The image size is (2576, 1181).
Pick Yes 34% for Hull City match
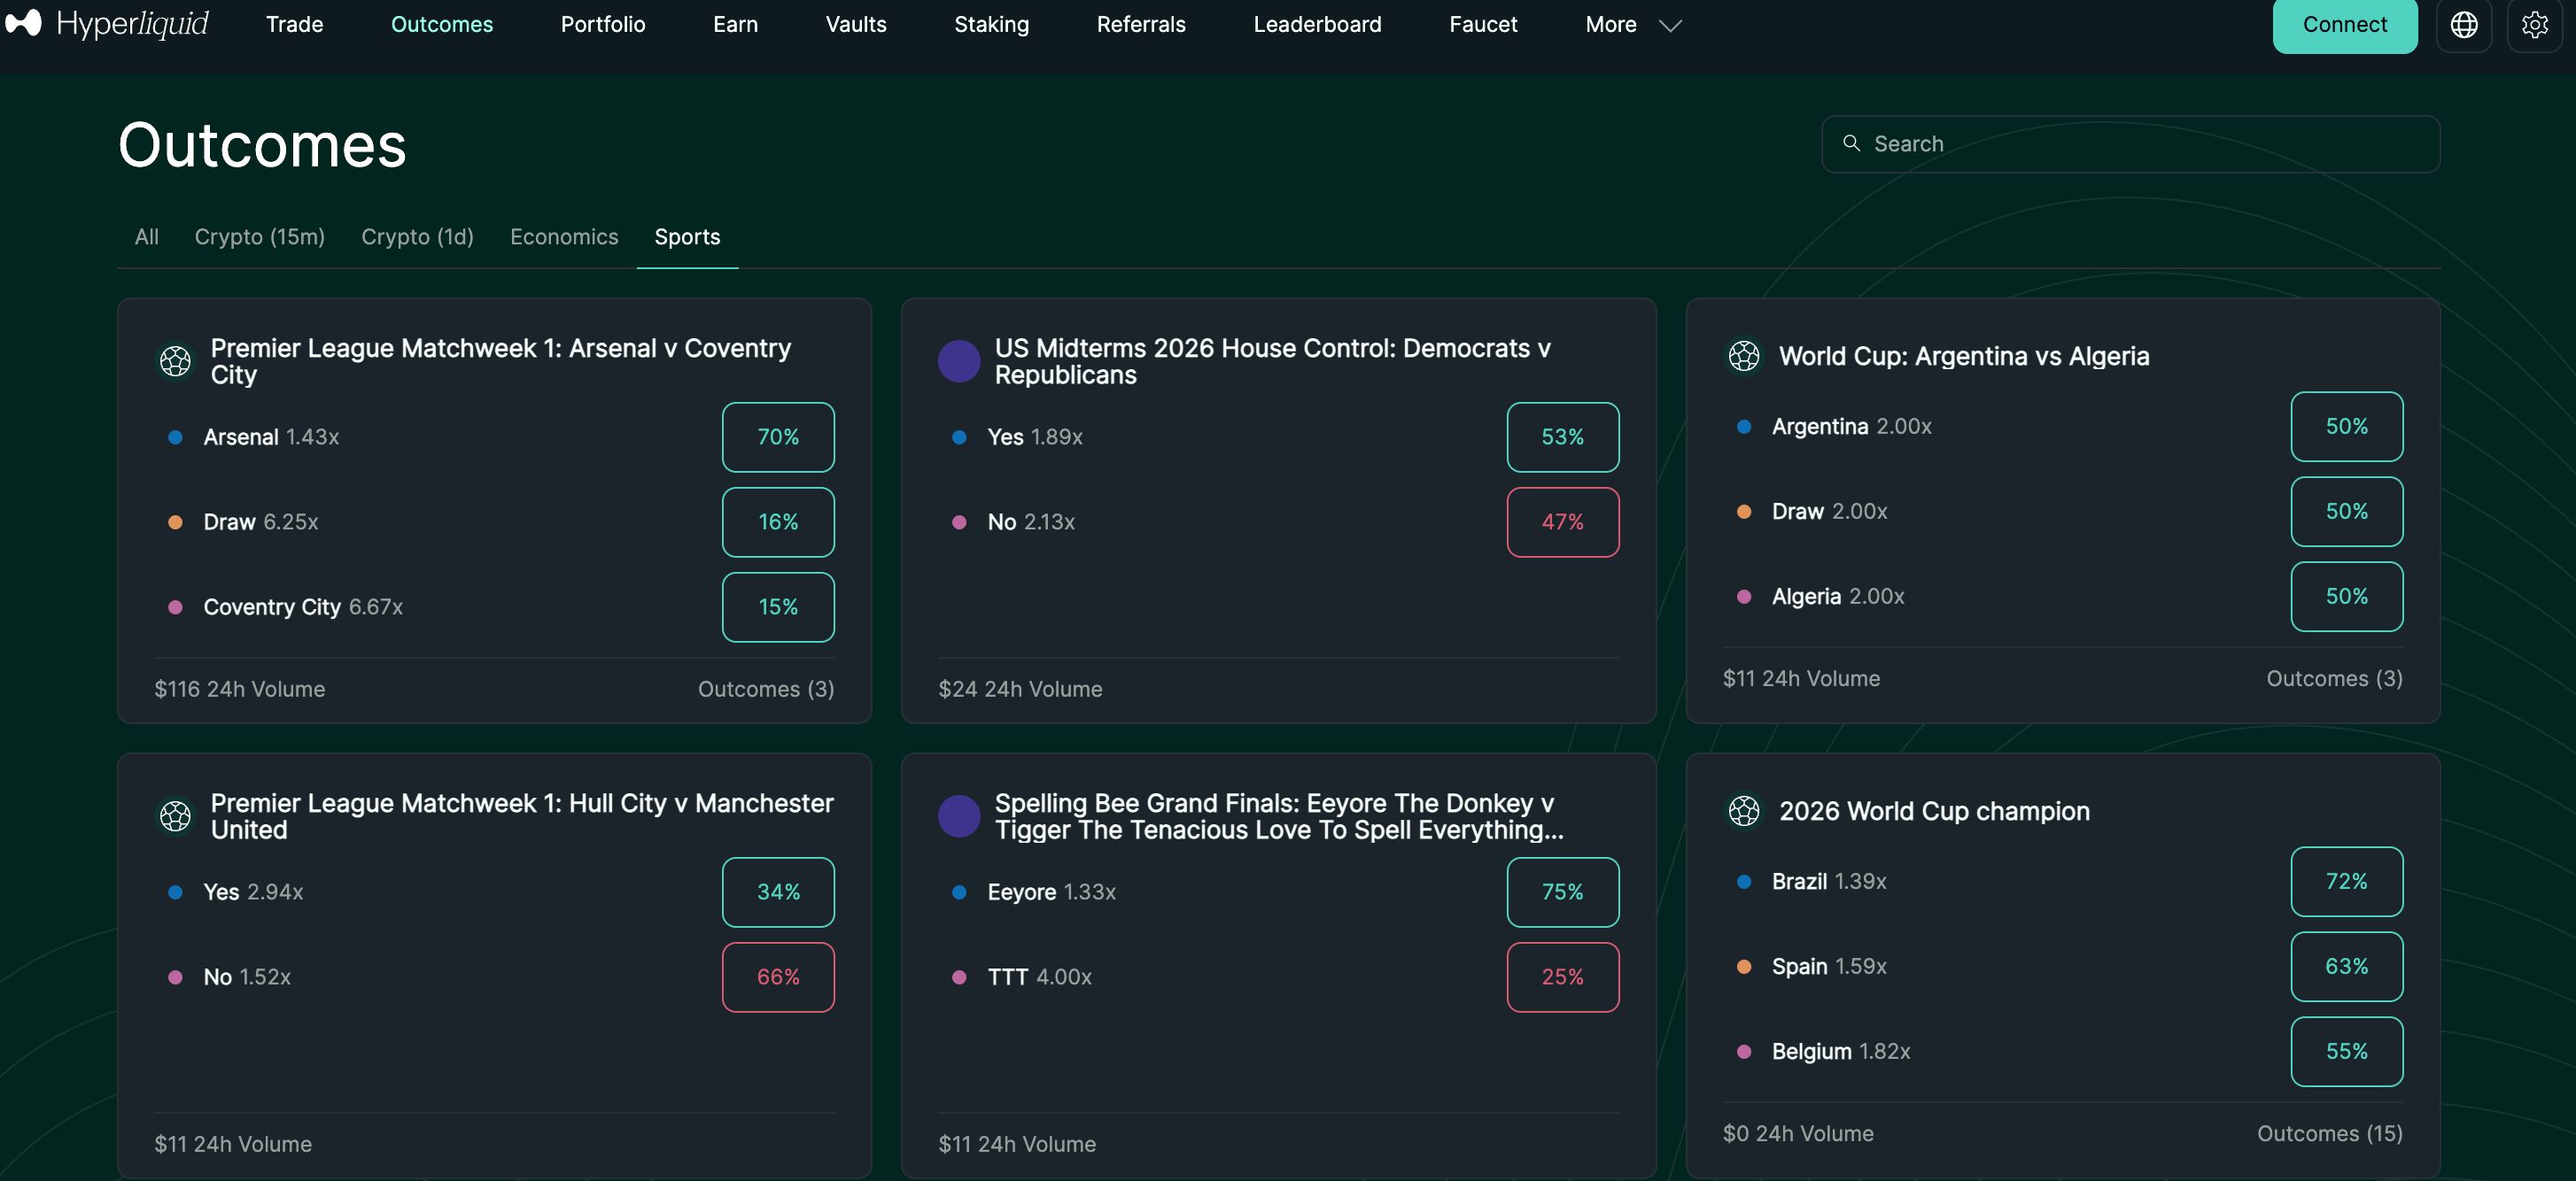[778, 892]
